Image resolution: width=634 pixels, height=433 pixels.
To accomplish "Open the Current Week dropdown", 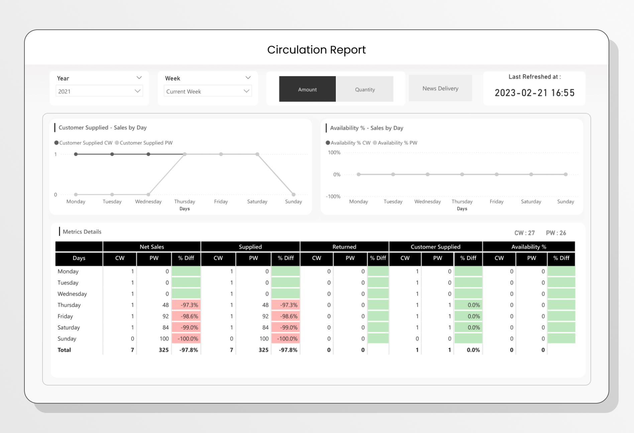I will click(x=208, y=91).
